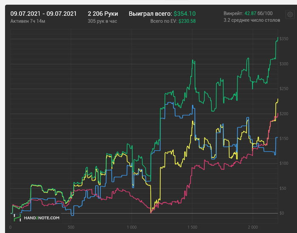Click the $250 y-axis label
Screen dimensions: 297x233
point(284,88)
